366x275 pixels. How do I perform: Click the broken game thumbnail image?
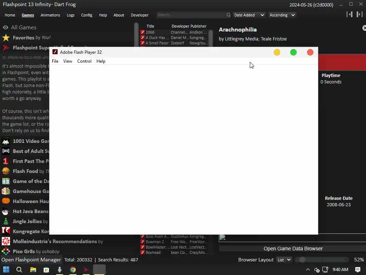(222, 238)
